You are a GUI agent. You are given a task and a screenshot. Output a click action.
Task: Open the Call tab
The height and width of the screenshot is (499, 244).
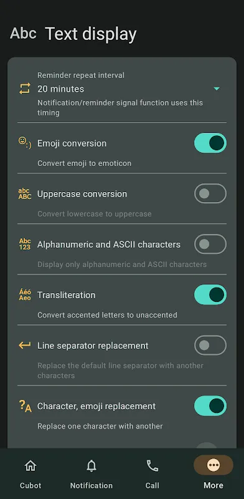(x=152, y=473)
